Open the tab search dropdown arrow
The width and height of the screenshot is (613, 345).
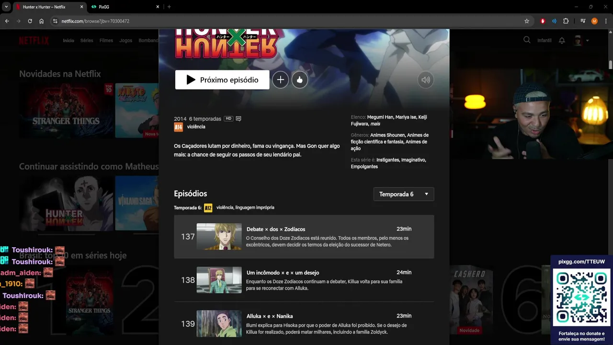6,7
